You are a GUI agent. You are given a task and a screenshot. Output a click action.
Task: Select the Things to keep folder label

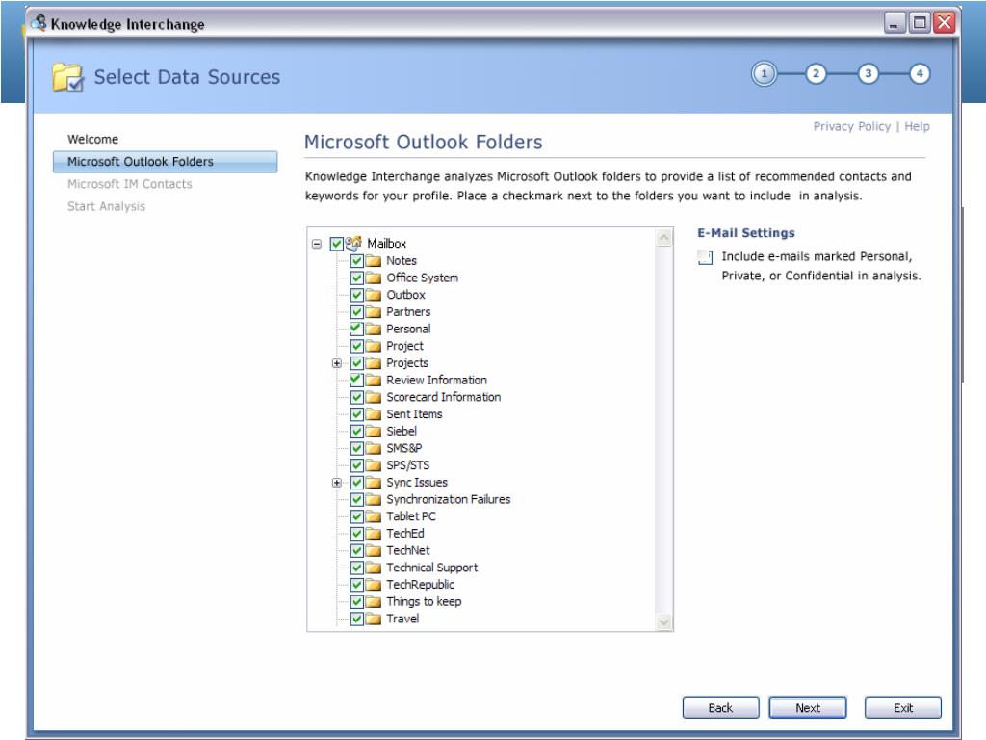[424, 601]
